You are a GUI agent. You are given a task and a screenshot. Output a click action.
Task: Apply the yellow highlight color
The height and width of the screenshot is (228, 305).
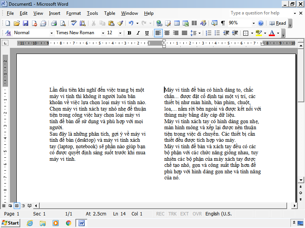coord(259,33)
